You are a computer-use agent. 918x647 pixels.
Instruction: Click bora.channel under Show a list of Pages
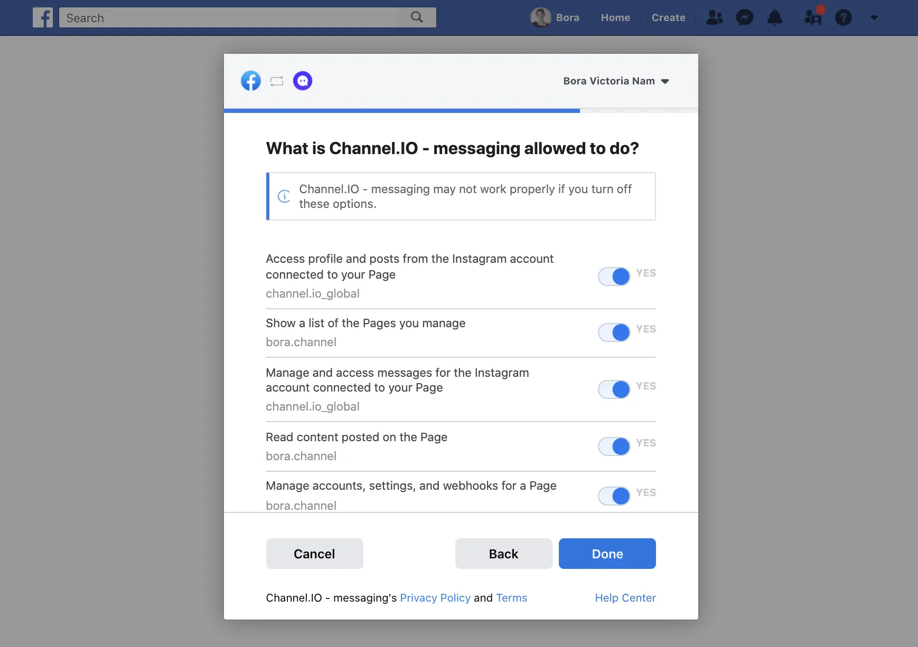(301, 342)
